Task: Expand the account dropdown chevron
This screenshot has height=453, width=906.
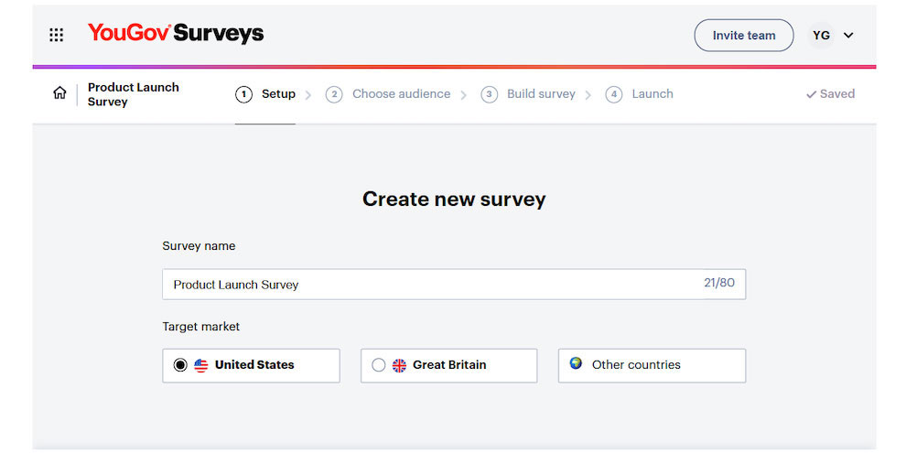Action: click(848, 36)
